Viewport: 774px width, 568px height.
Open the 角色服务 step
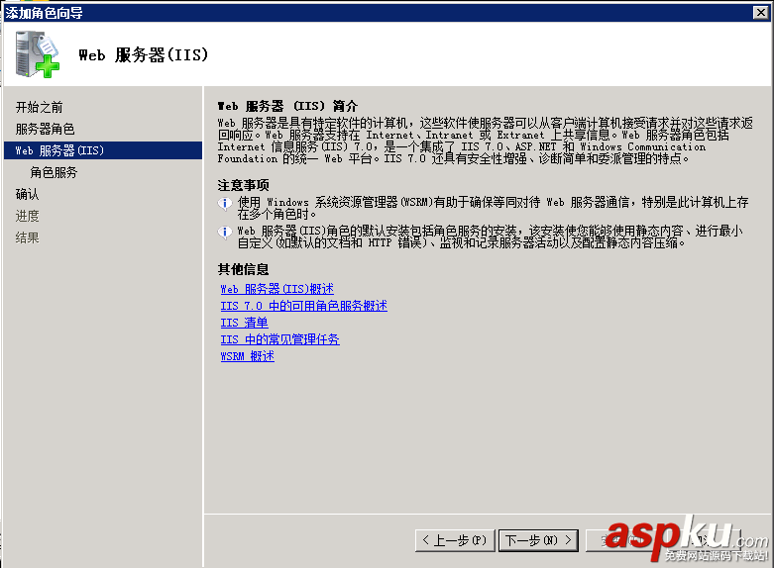[54, 172]
